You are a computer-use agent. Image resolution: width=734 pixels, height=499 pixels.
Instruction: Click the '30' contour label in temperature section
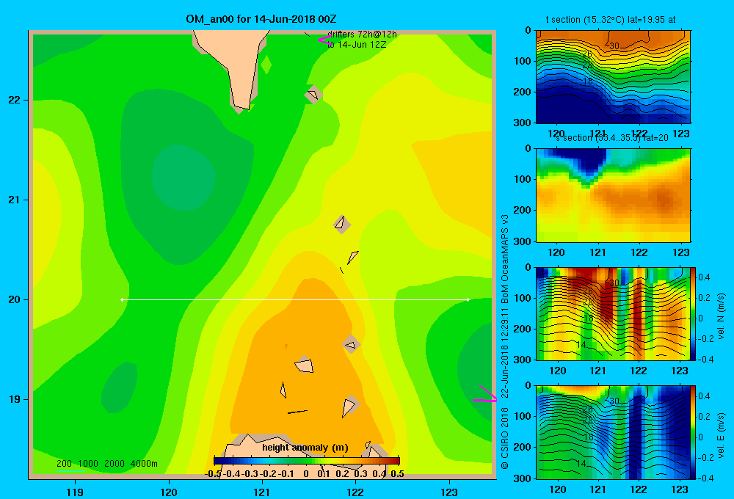click(614, 46)
